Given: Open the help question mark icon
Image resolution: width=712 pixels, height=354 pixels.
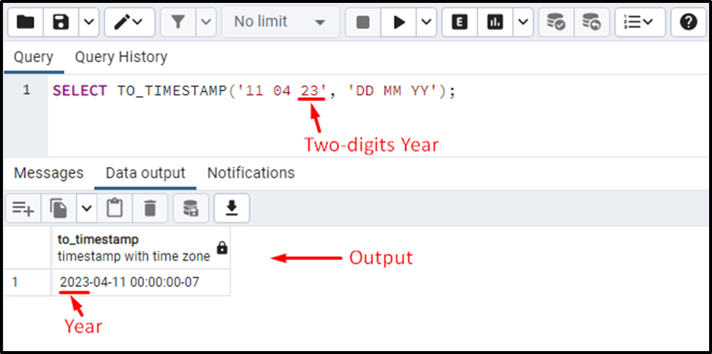Looking at the screenshot, I should pyautogui.click(x=688, y=22).
